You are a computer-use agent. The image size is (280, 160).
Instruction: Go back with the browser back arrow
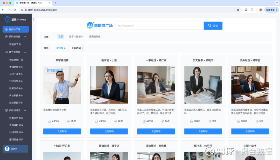3,10
